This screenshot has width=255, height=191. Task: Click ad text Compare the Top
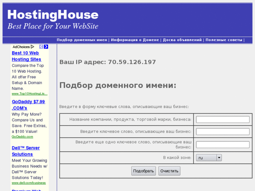point(28,66)
